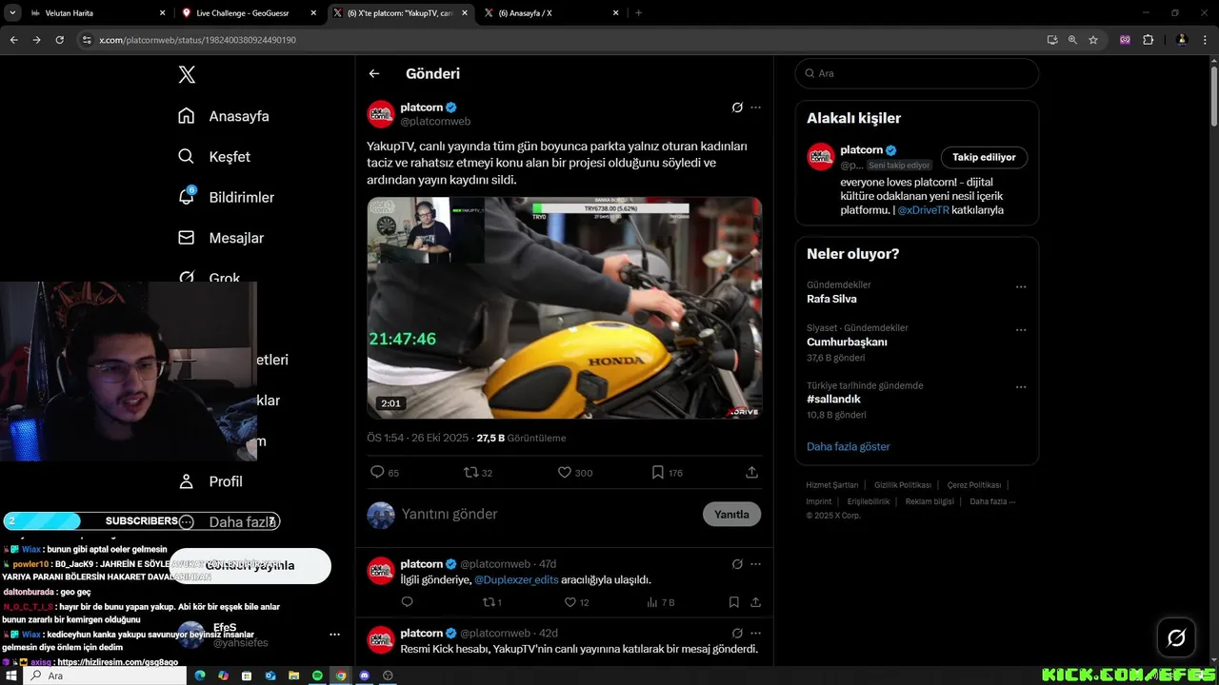Screen dimensions: 1219x685
Task: Switch to Live Challenge - GeoGuessr tab
Action: click(250, 13)
